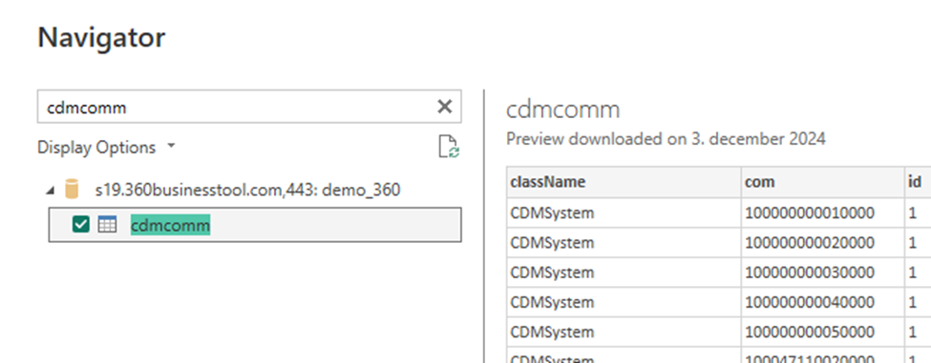Viewport: 931px width, 363px height.
Task: Select cell with value 100000000010000
Action: [x=823, y=212]
